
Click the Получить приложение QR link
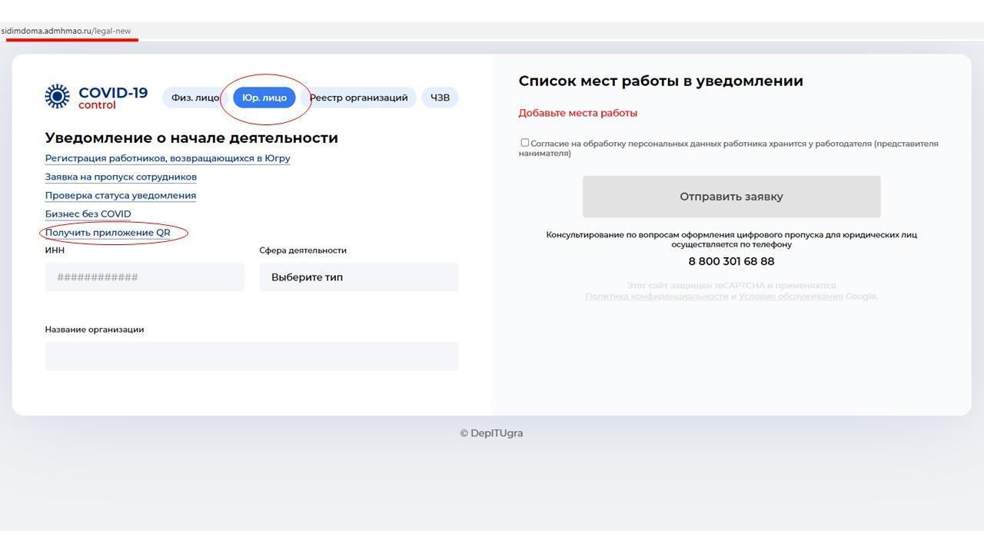tap(108, 232)
